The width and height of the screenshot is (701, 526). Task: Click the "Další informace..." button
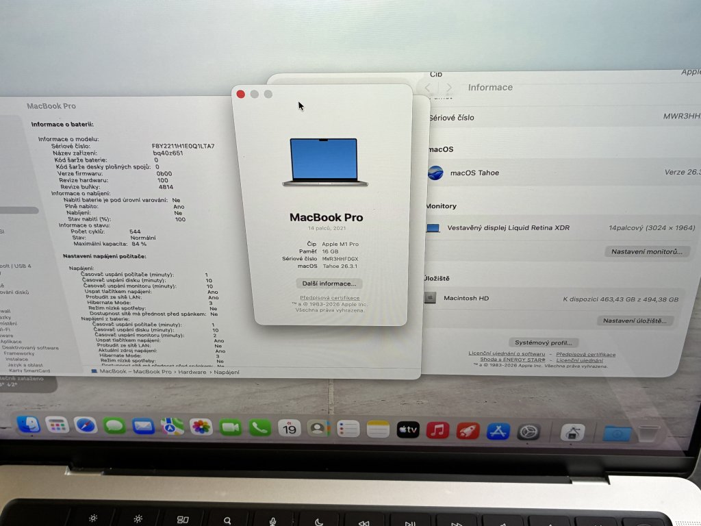329,284
